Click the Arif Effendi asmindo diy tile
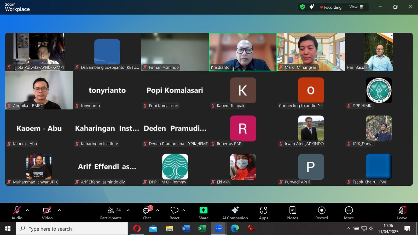The image size is (418, 235). tap(107, 167)
